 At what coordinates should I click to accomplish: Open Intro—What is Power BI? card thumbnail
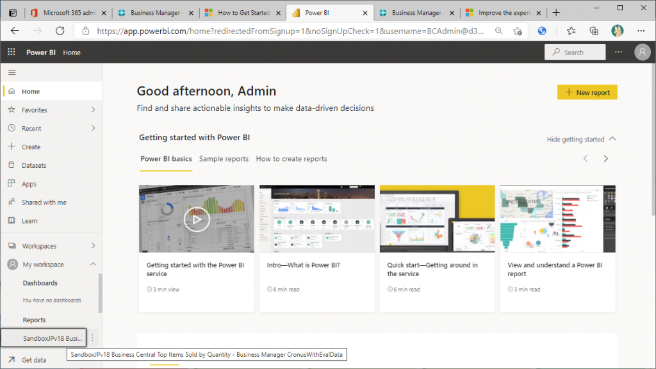point(317,219)
